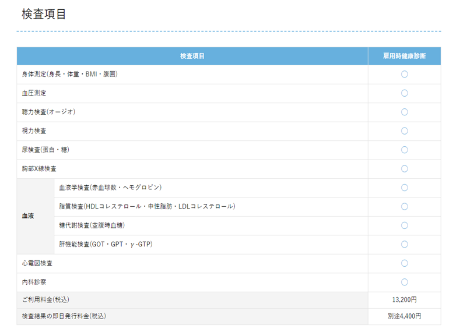The width and height of the screenshot is (463, 332).
Task: Click the 検査結果の即日発行料金(税込) label
Action: (64, 316)
